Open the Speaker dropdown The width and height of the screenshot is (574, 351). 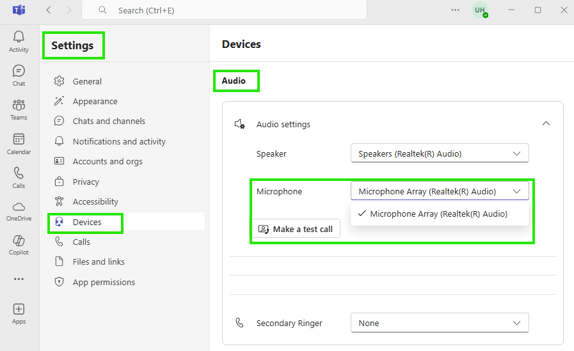440,153
